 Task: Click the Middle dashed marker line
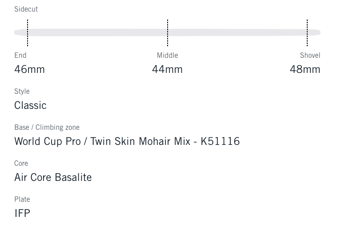(168, 32)
